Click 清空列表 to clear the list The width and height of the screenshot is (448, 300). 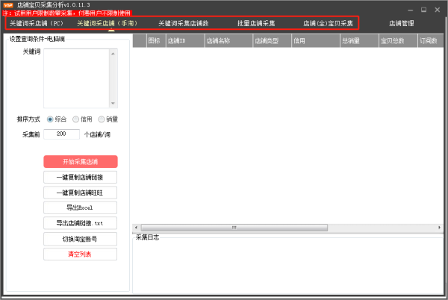coord(80,254)
